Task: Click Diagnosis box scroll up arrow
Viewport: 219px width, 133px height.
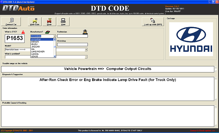Action: (x=215, y=78)
